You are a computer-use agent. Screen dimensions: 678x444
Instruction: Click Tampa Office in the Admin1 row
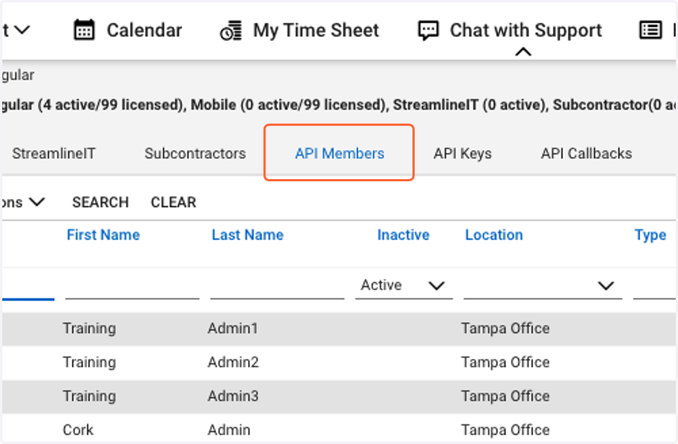pyautogui.click(x=505, y=328)
